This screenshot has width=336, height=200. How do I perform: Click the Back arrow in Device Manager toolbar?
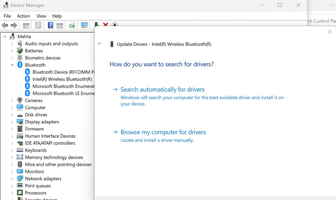coord(5,26)
